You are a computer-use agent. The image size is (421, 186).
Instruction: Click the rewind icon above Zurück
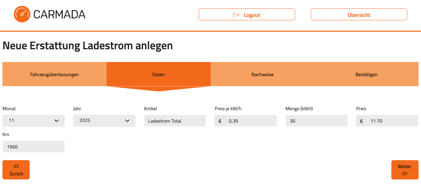point(16,167)
